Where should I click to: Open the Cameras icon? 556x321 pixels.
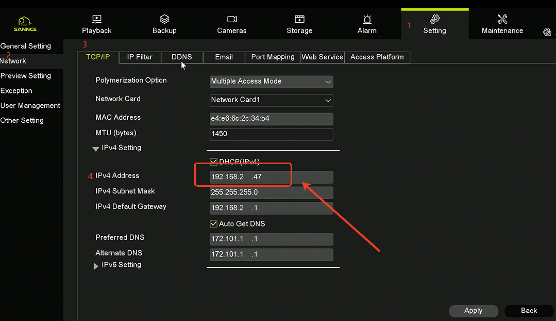[x=232, y=19]
